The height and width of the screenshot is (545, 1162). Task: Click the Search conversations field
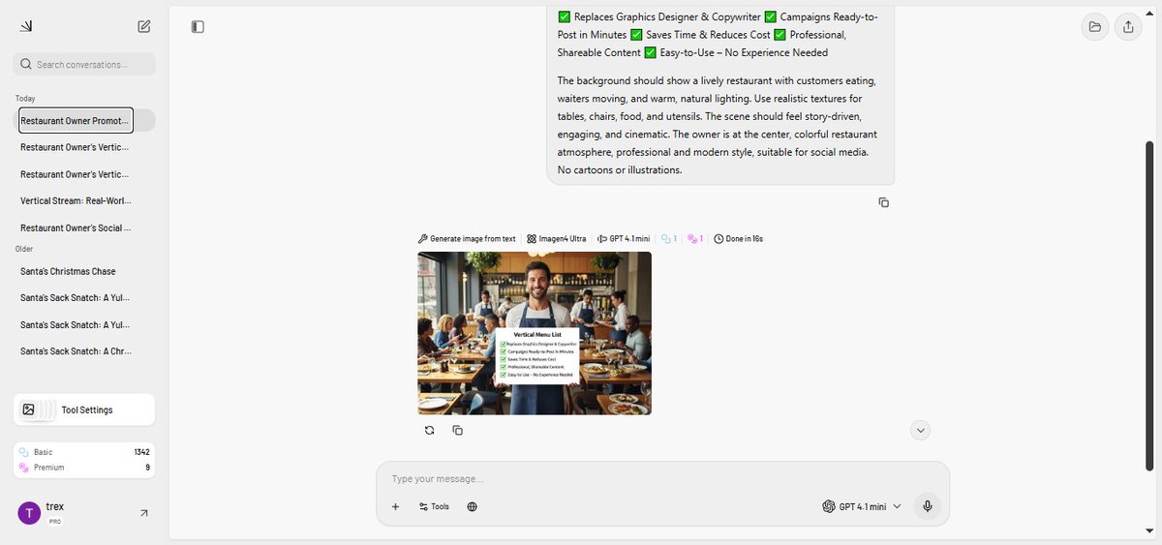pyautogui.click(x=84, y=64)
